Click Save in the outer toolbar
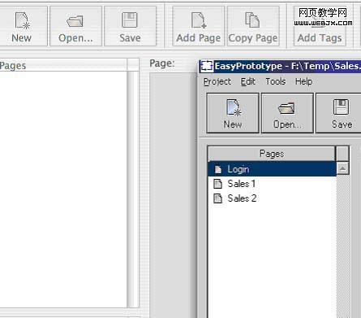 pyautogui.click(x=130, y=26)
